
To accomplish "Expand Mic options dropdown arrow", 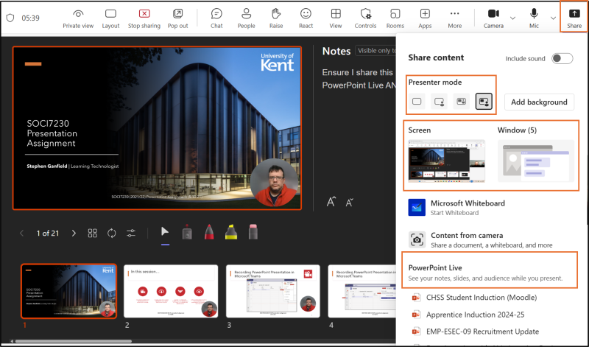I will click(553, 18).
